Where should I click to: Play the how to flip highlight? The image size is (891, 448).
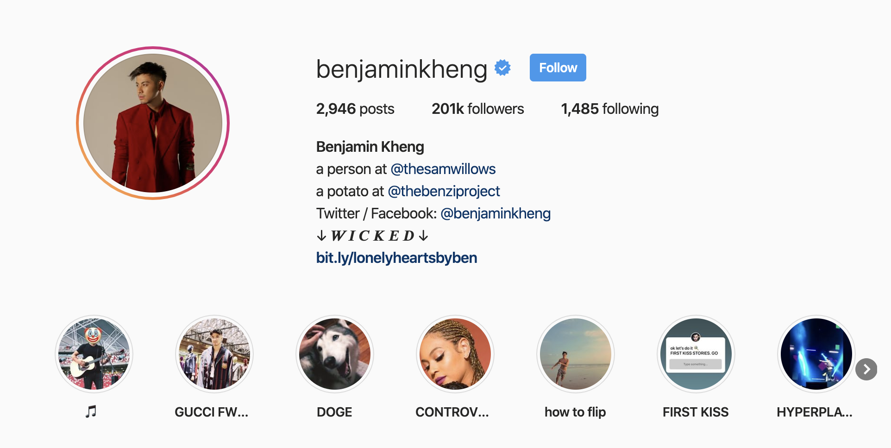(576, 354)
